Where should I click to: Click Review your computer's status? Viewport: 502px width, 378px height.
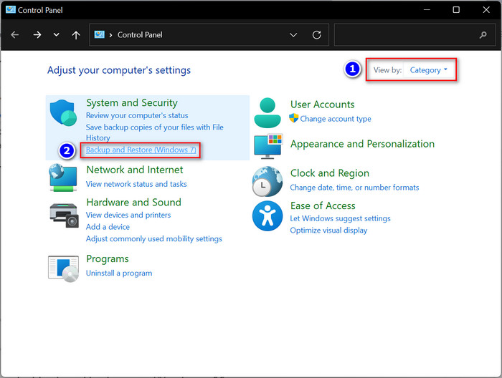point(137,115)
